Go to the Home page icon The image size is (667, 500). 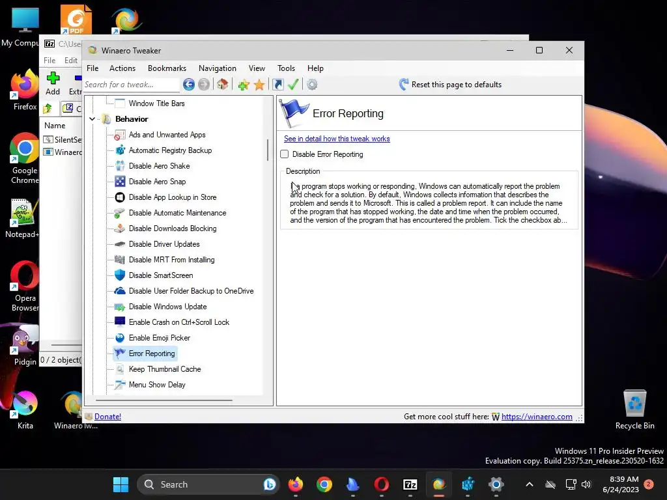coord(223,85)
